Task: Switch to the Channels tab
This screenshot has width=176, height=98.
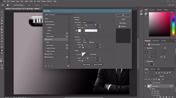Action: (153, 69)
